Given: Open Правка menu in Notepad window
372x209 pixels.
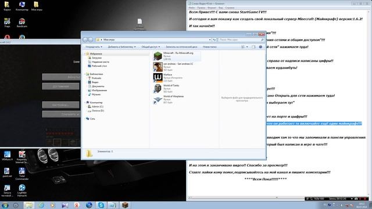Looking at the screenshot, I should coord(201,8).
